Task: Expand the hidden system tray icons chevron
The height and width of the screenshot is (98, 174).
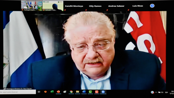Action: [x=156, y=92]
